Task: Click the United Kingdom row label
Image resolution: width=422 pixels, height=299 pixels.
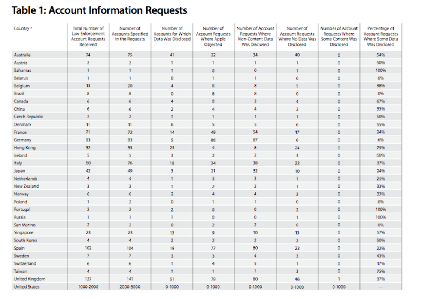Action: pos(30,279)
